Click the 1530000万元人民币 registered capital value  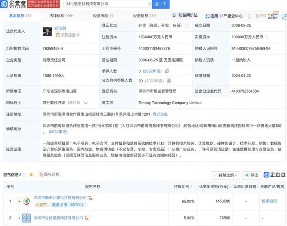[155, 37]
